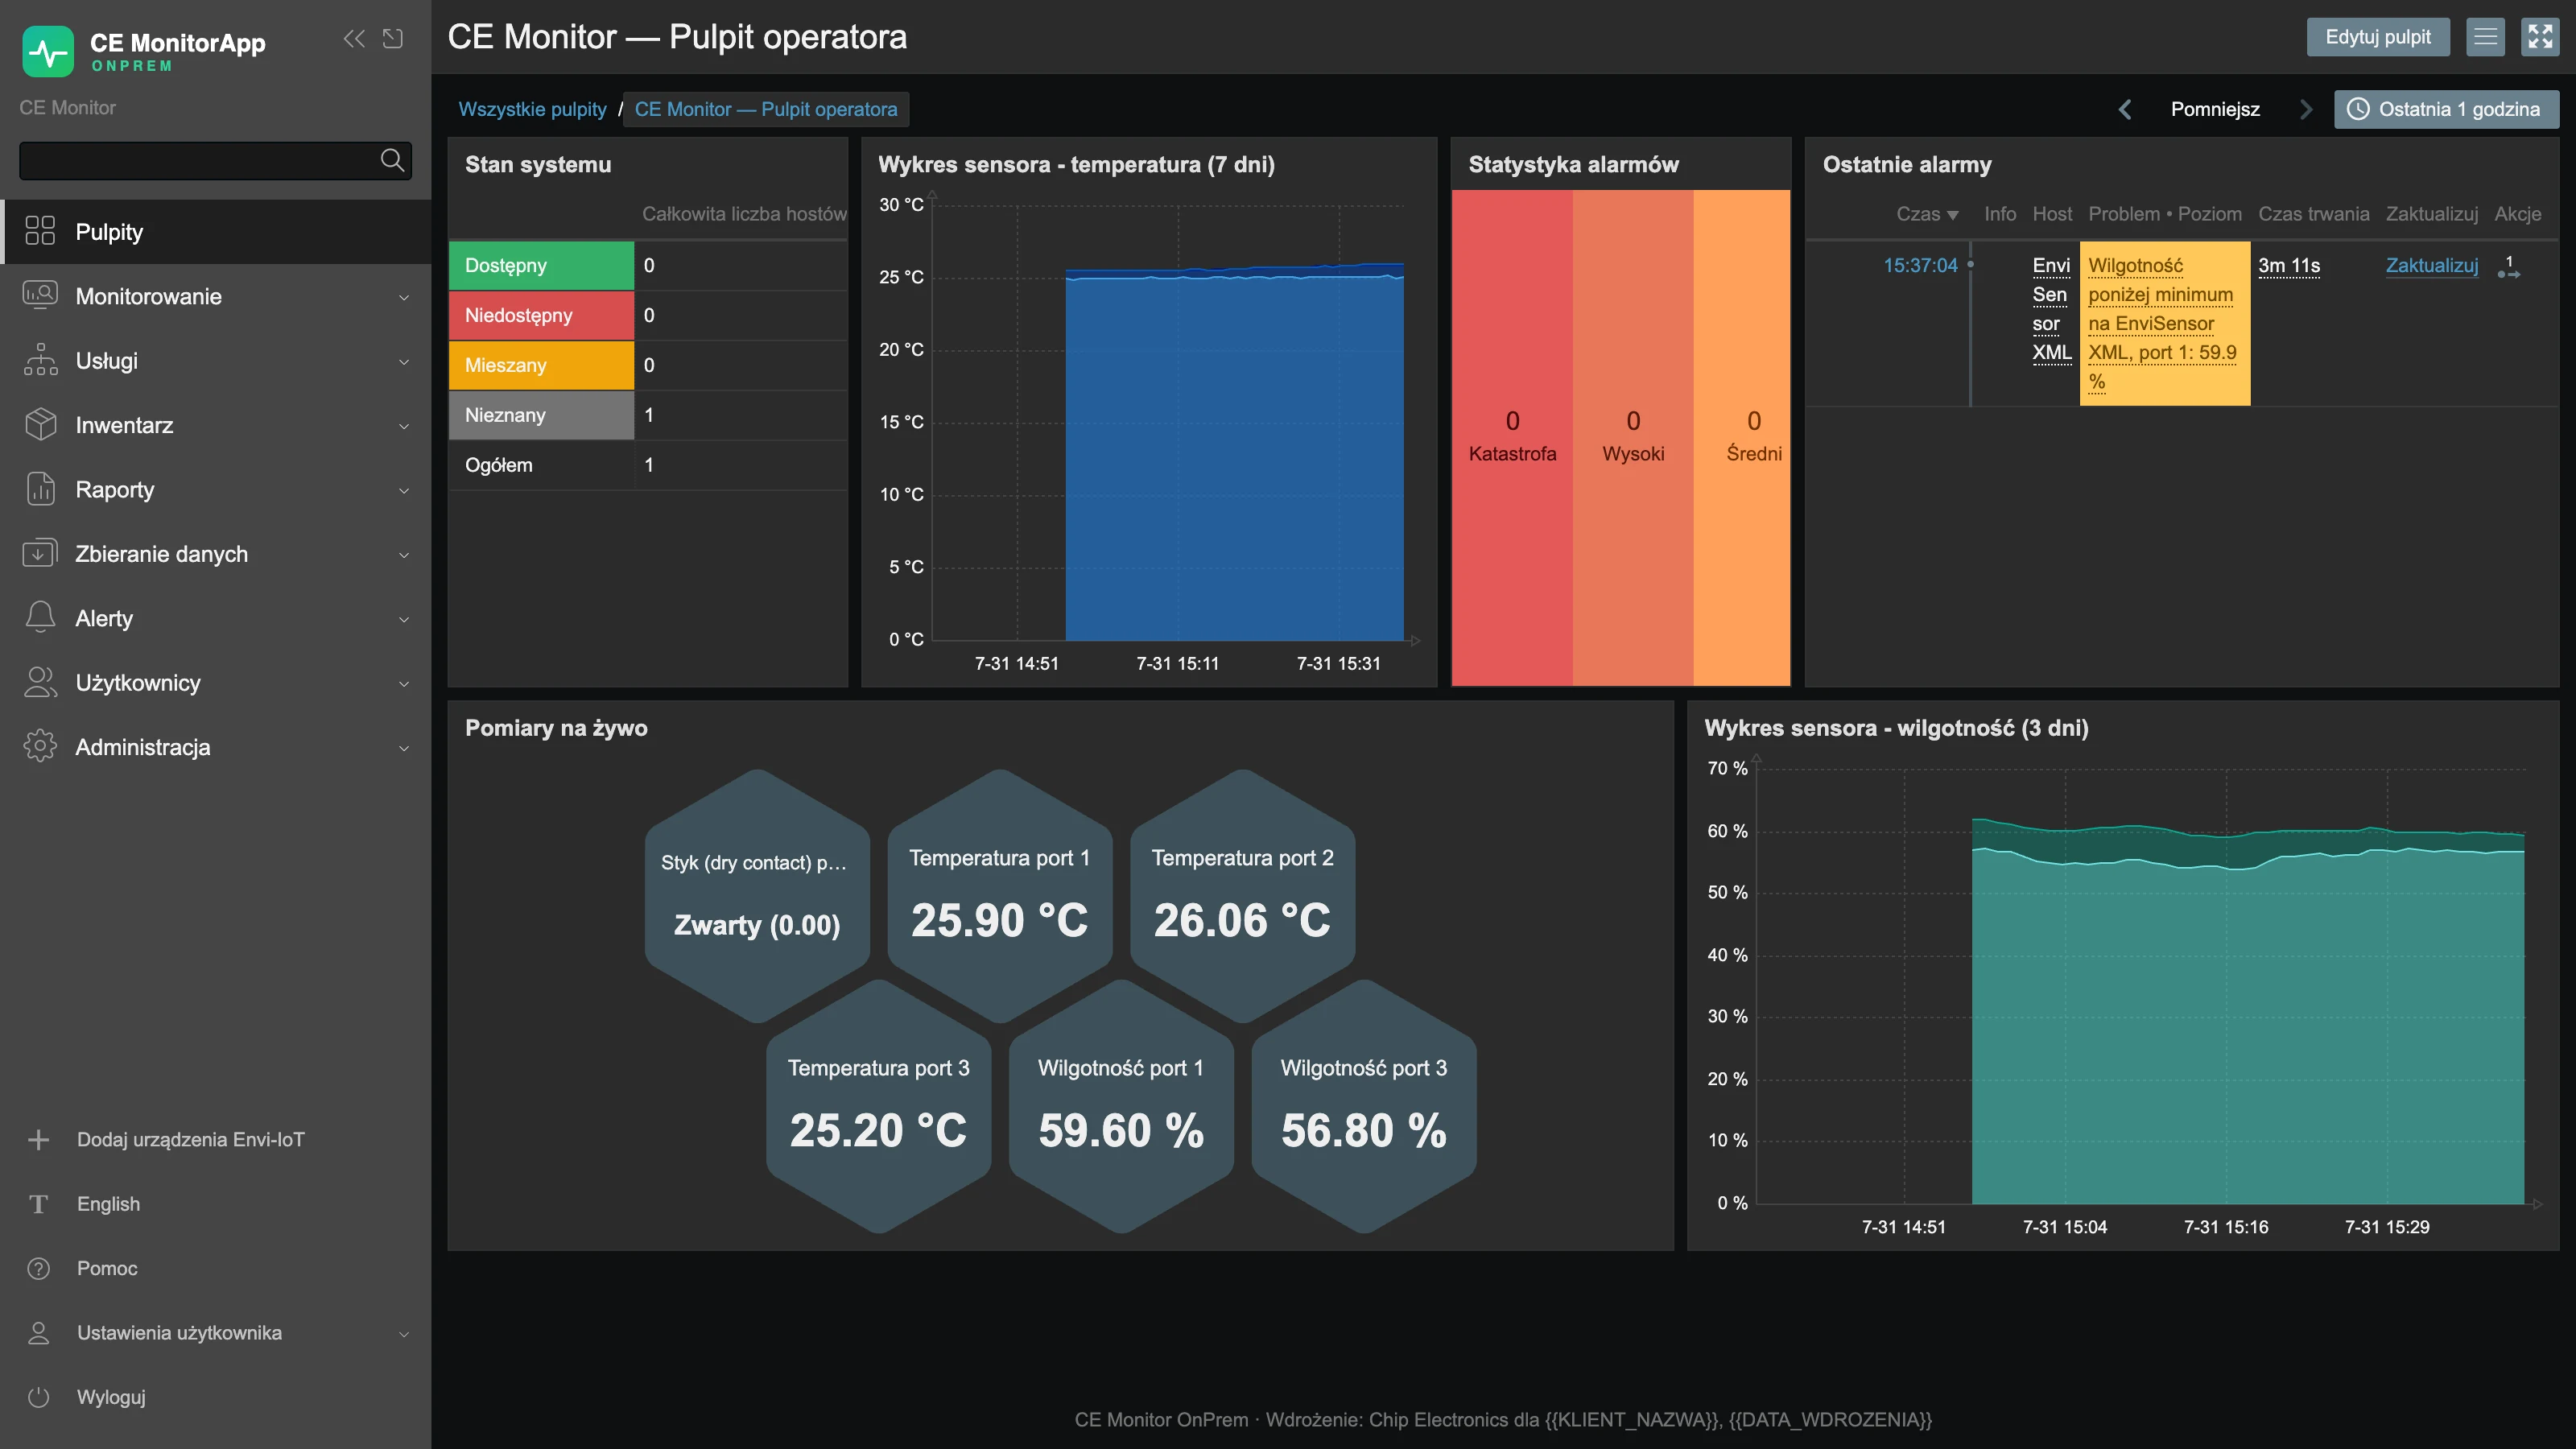Collapse the sidebar with the double-chevron icon
The height and width of the screenshot is (1449, 2576).
coord(354,38)
